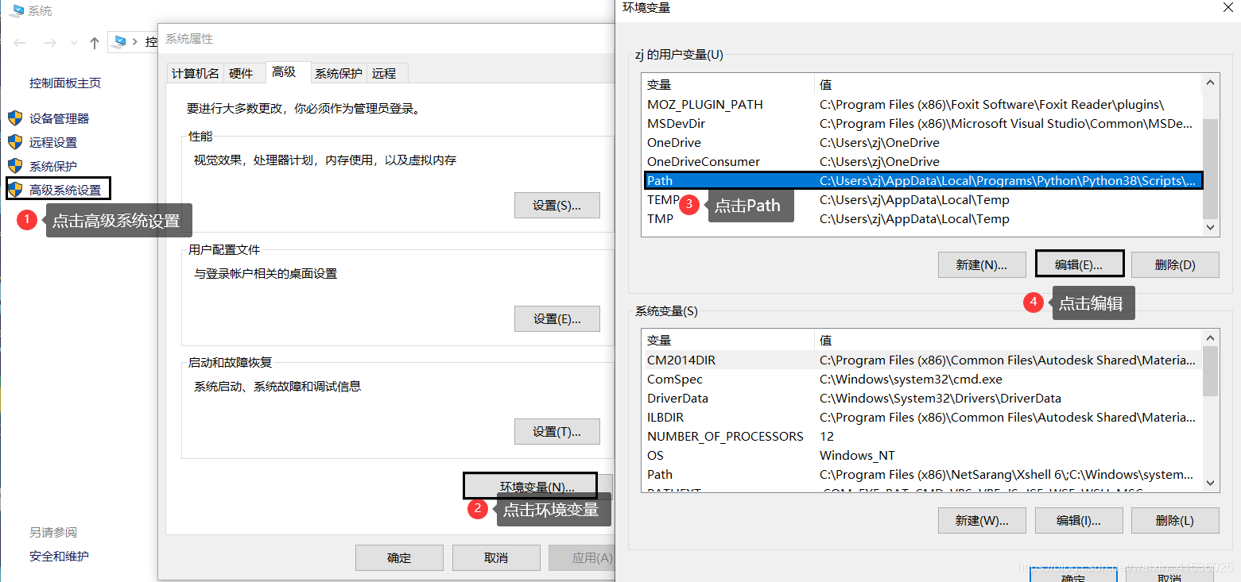This screenshot has height=582, width=1241.
Task: Click 确定 in System Properties dialog
Action: click(399, 557)
